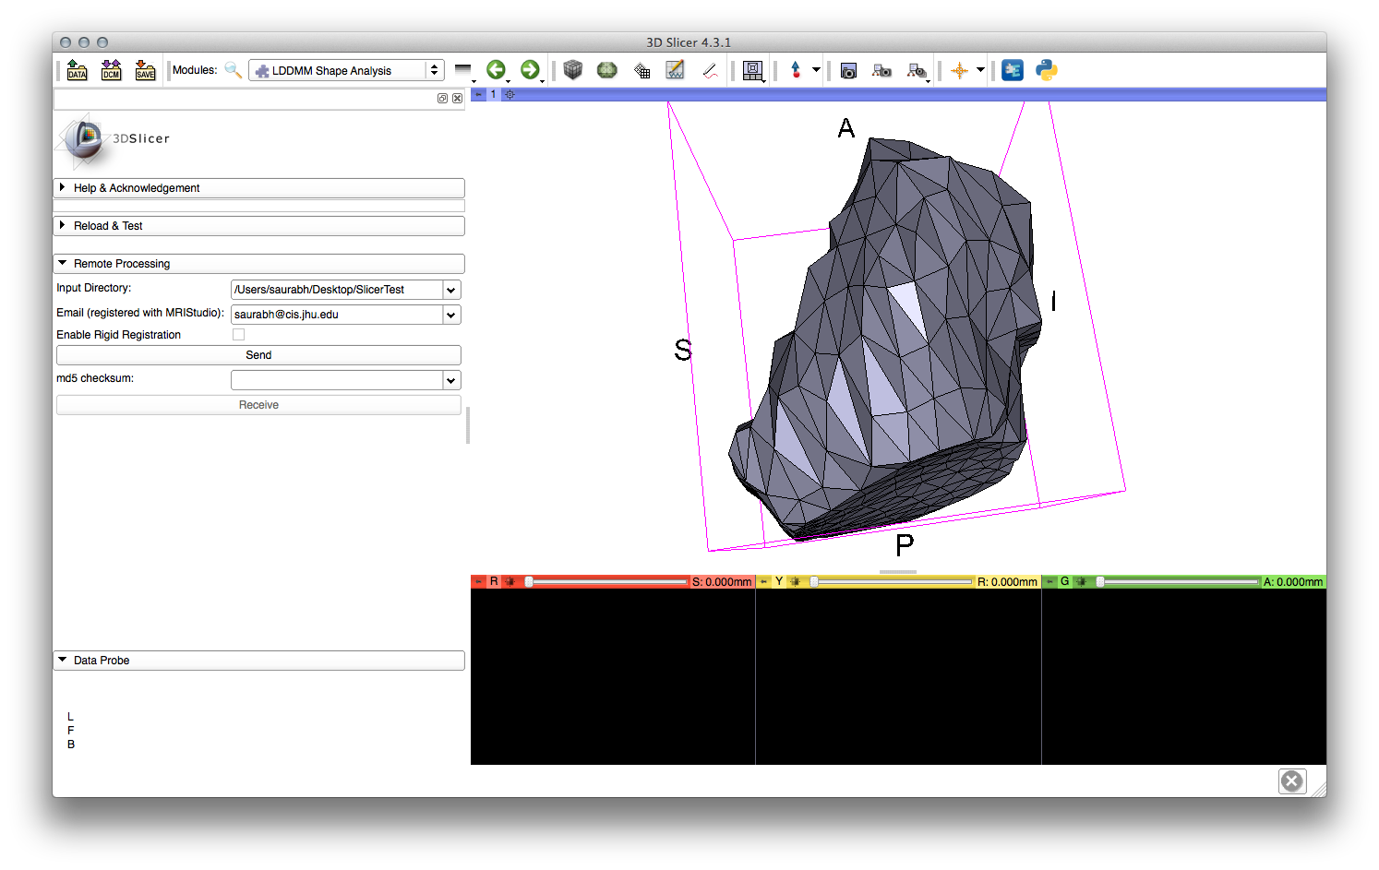This screenshot has height=870, width=1379.
Task: Click the Save scene icon
Action: click(x=145, y=70)
